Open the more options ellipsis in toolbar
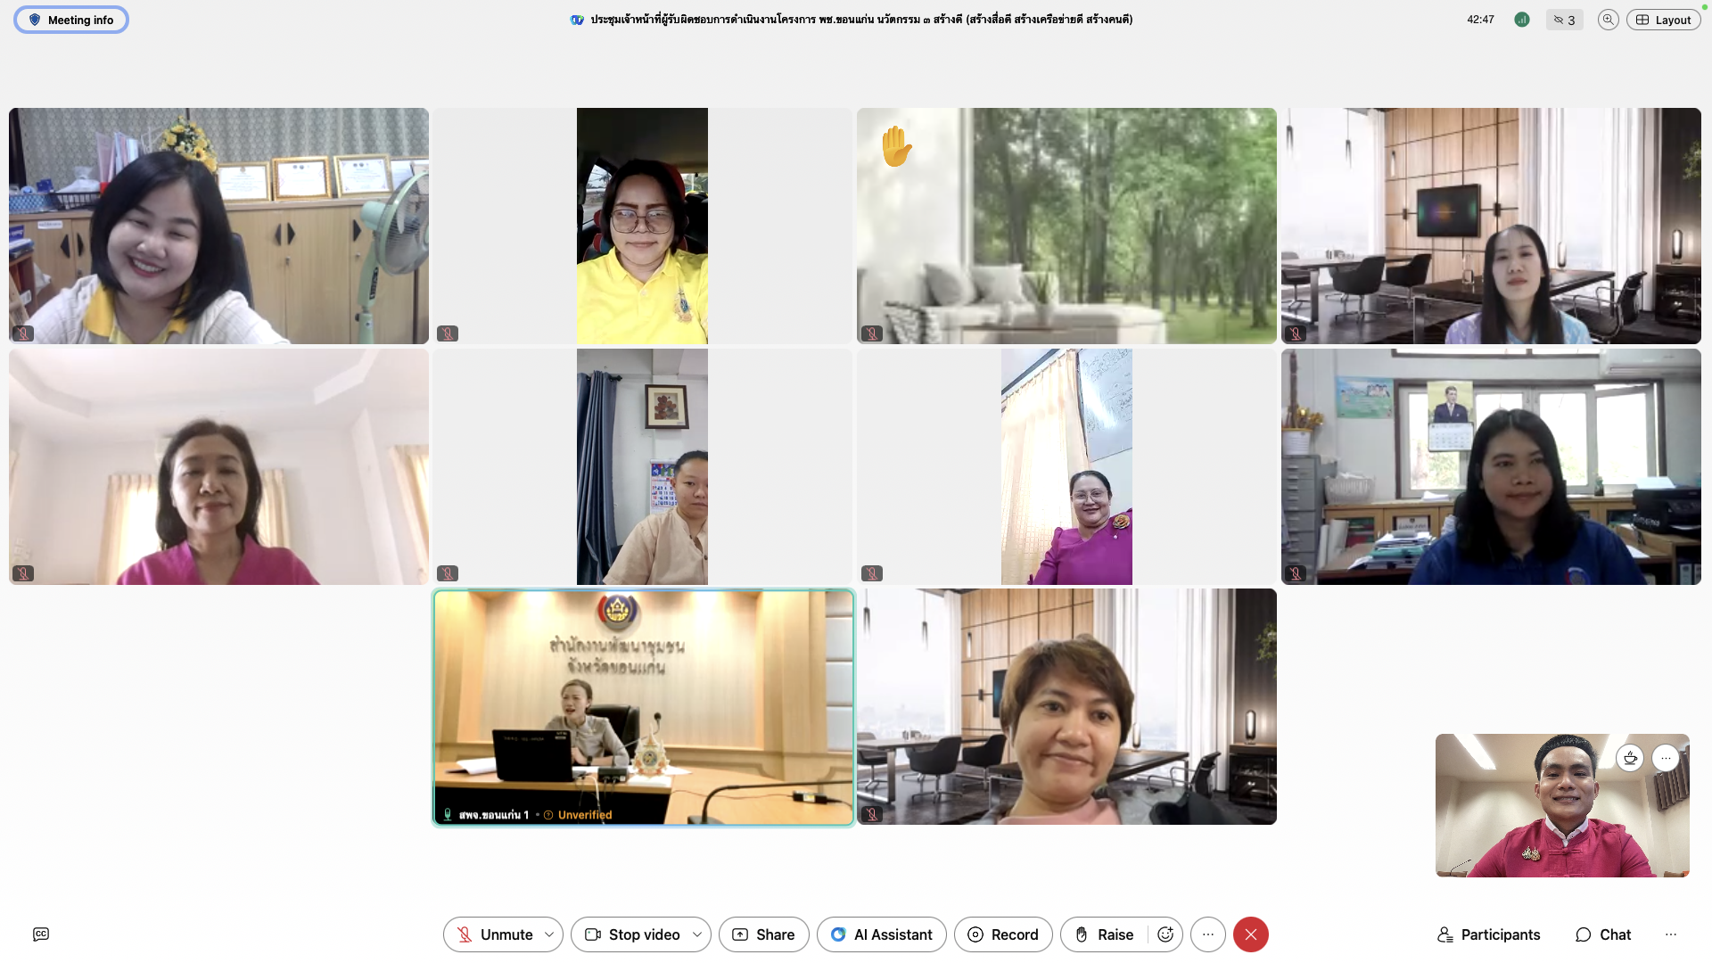The height and width of the screenshot is (963, 1712). [1208, 934]
